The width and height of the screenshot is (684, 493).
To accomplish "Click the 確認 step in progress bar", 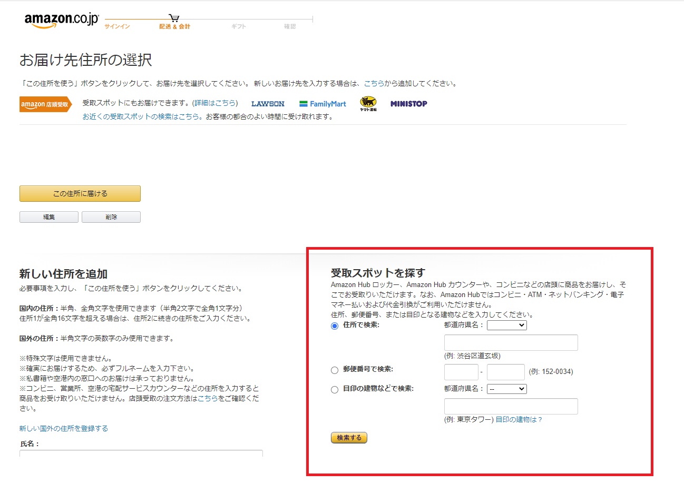I will pyautogui.click(x=290, y=26).
